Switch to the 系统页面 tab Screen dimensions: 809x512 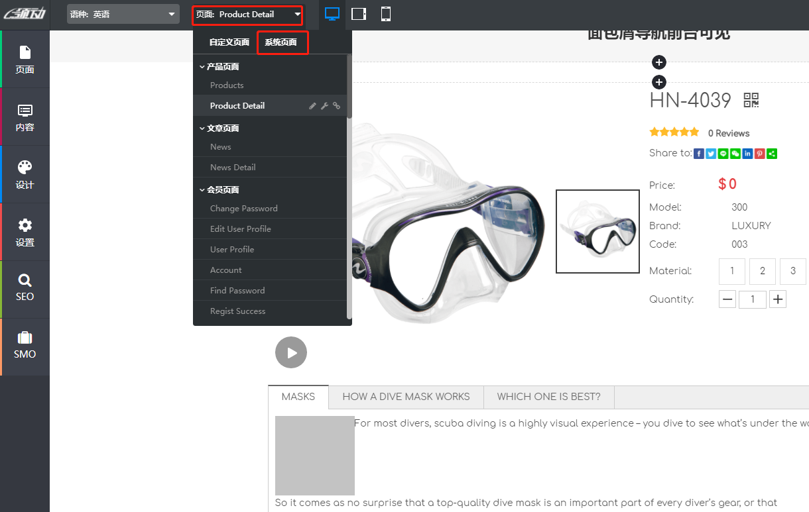coord(281,42)
